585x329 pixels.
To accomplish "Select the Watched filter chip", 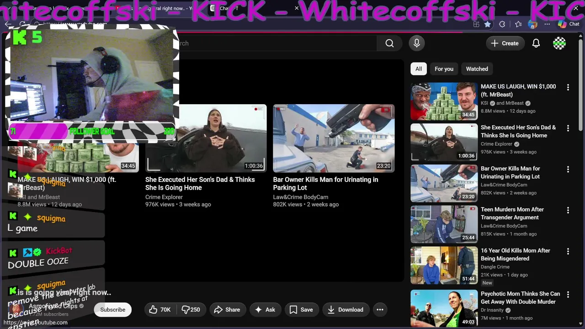I will click(x=477, y=69).
